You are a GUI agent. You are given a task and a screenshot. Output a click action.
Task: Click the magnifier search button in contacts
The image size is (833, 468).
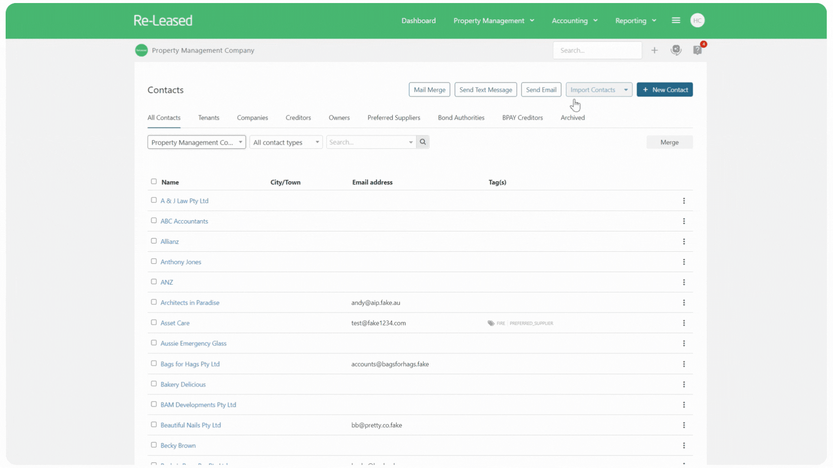423,142
